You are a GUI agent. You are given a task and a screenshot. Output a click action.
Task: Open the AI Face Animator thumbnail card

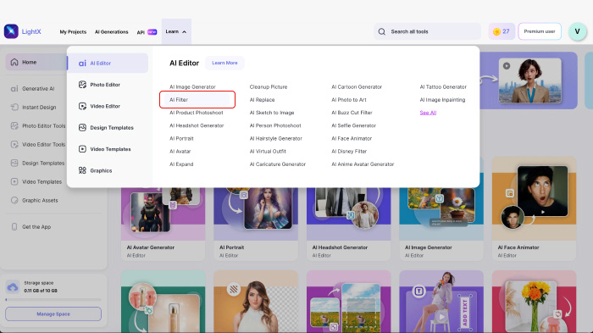tap(534, 209)
